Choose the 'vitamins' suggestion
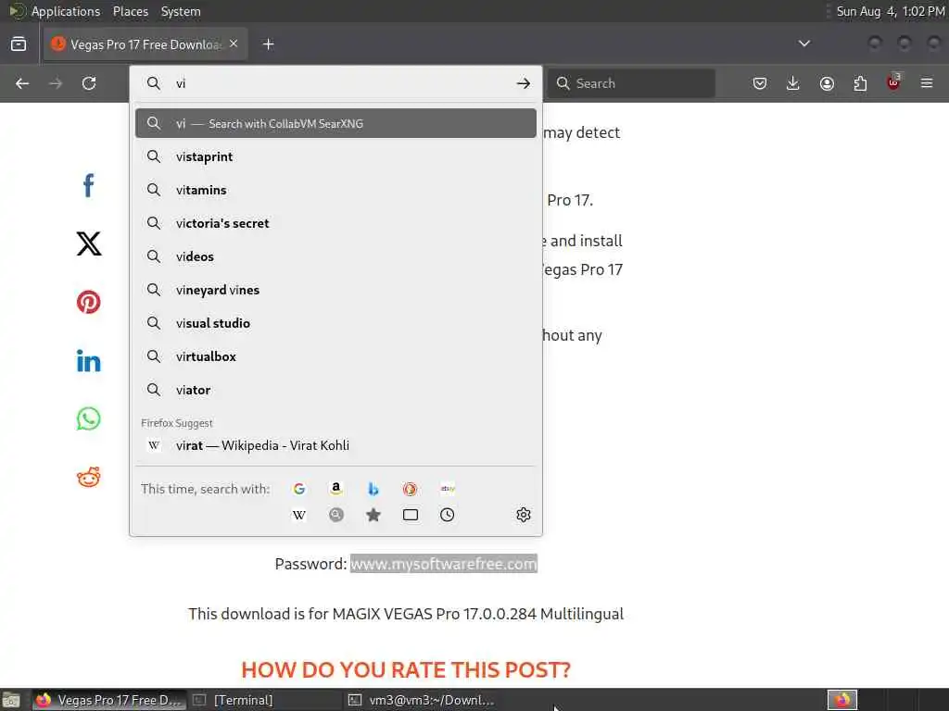 (x=335, y=190)
